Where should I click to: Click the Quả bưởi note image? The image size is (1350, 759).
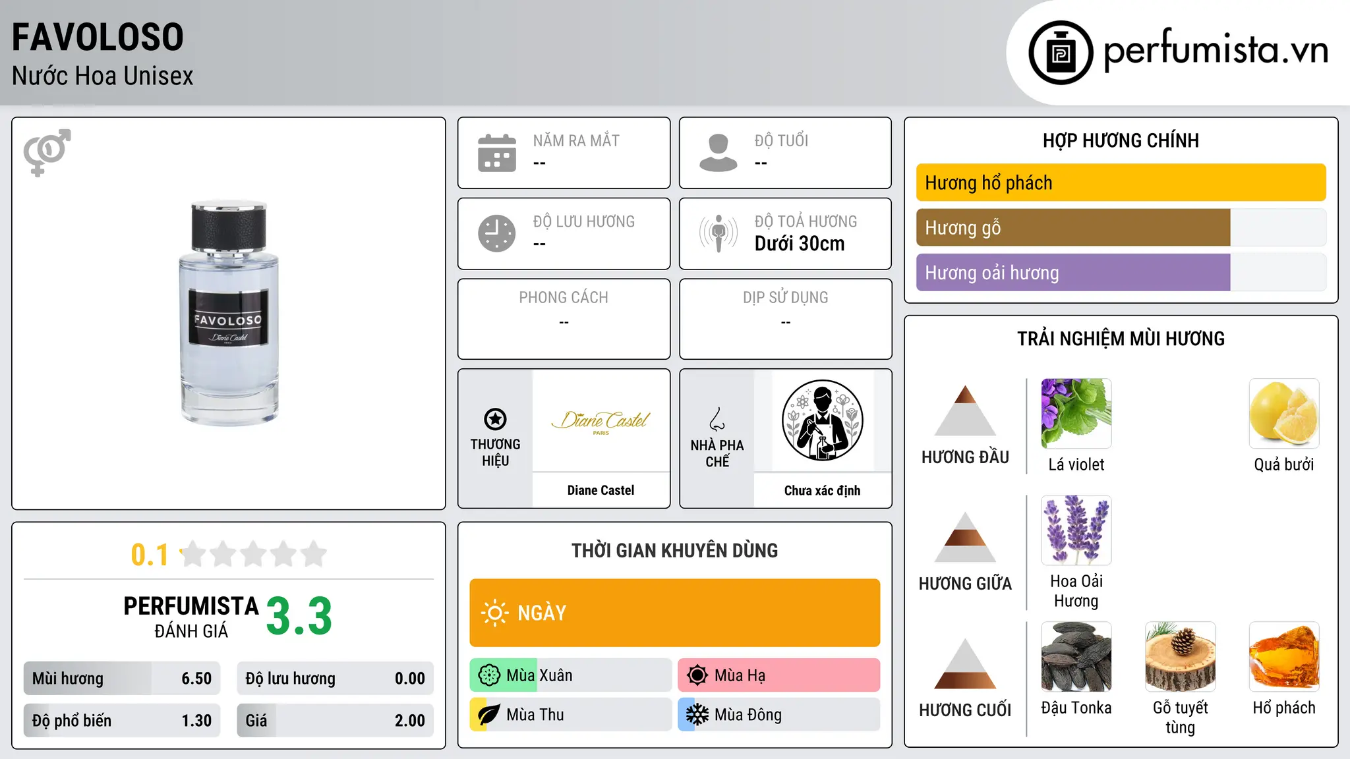click(x=1283, y=414)
